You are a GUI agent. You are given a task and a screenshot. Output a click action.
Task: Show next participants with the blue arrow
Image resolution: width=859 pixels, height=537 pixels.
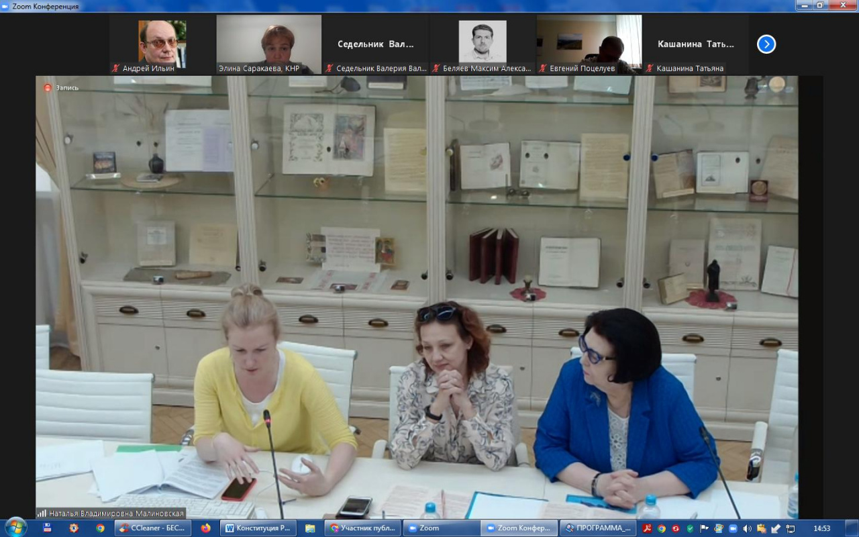click(x=766, y=44)
